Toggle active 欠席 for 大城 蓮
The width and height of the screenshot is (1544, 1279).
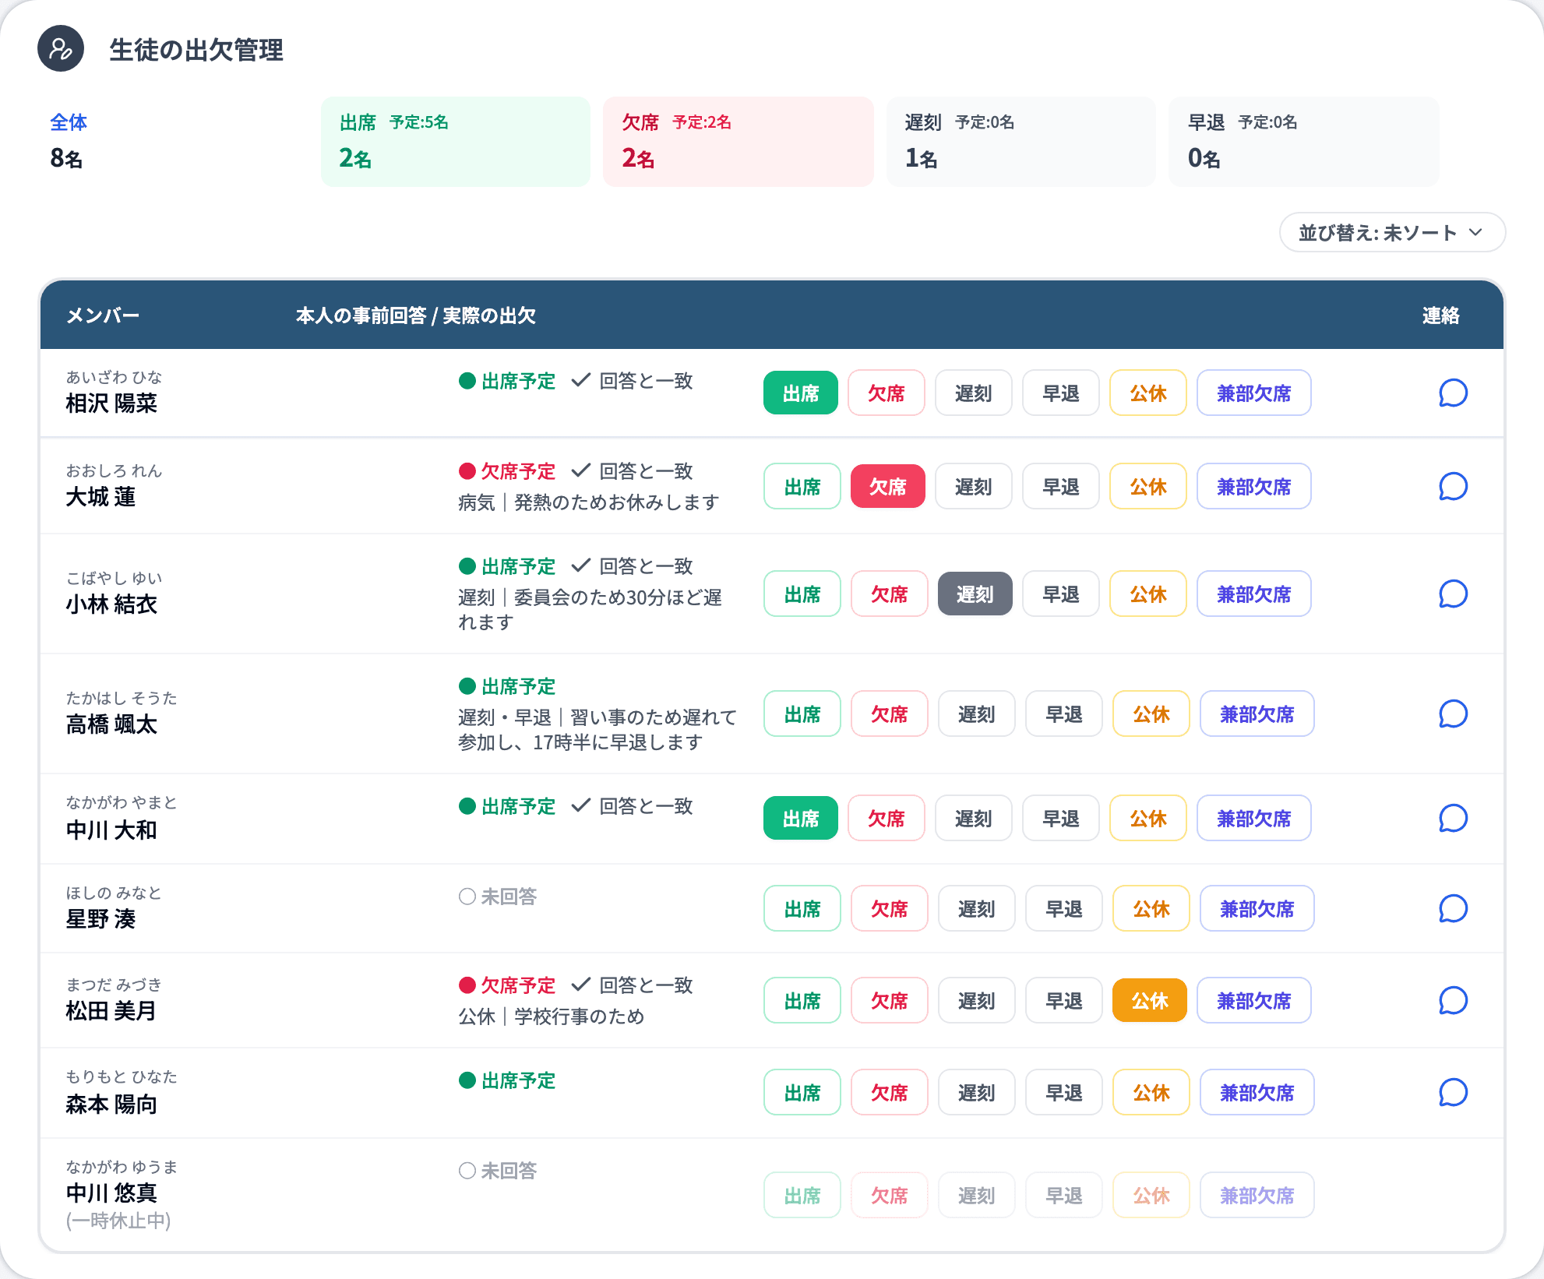coord(888,487)
